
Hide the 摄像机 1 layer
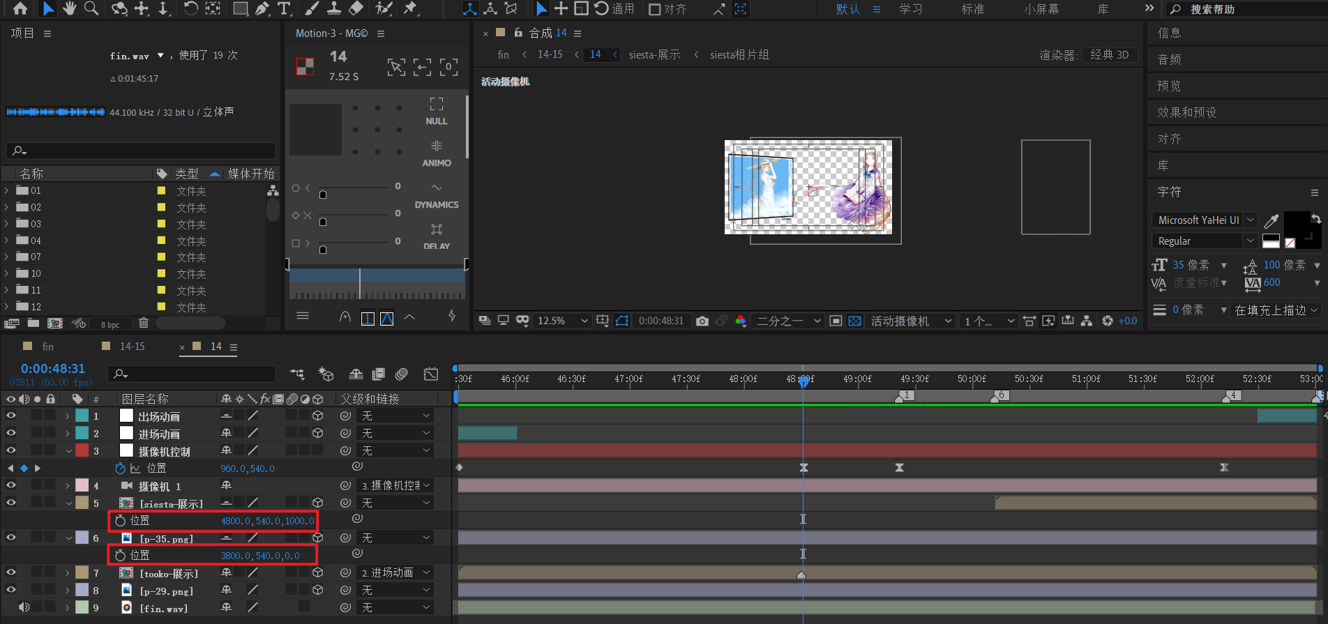pos(10,485)
